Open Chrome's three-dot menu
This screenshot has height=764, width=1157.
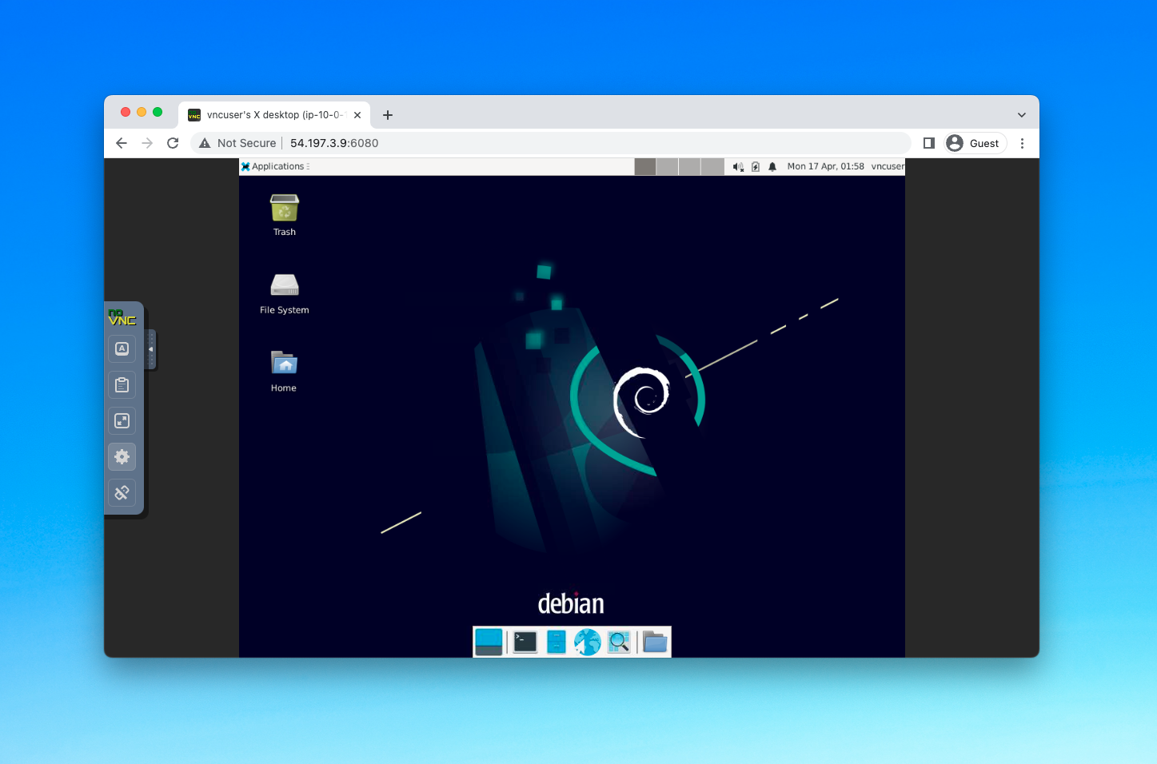[x=1022, y=143]
